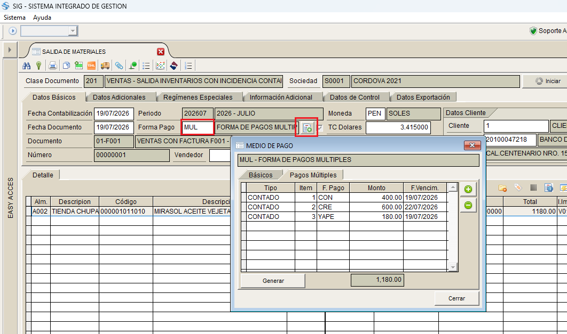The height and width of the screenshot is (334, 567).
Task: Click the barcode icon
Action: coord(533,188)
